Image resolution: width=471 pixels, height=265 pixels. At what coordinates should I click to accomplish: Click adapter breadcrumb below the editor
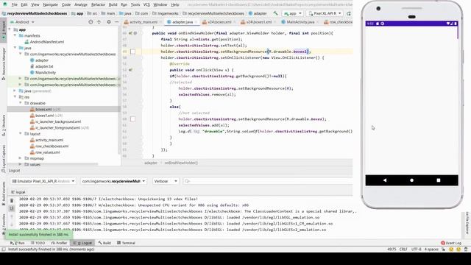click(x=150, y=163)
